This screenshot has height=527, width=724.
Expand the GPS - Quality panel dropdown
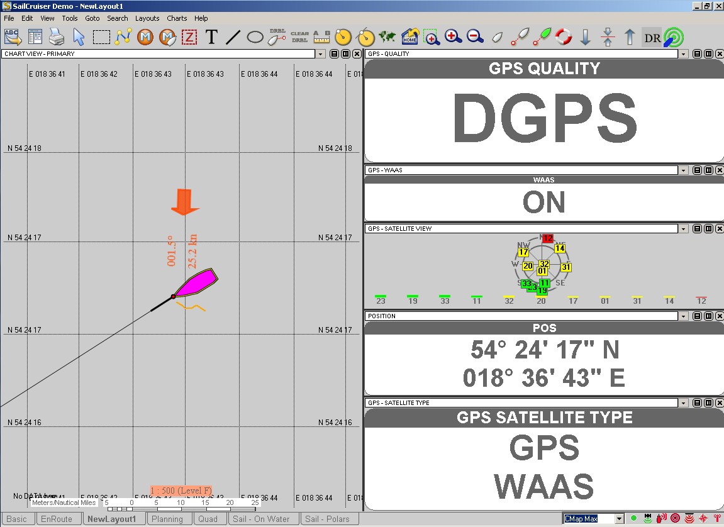point(683,54)
